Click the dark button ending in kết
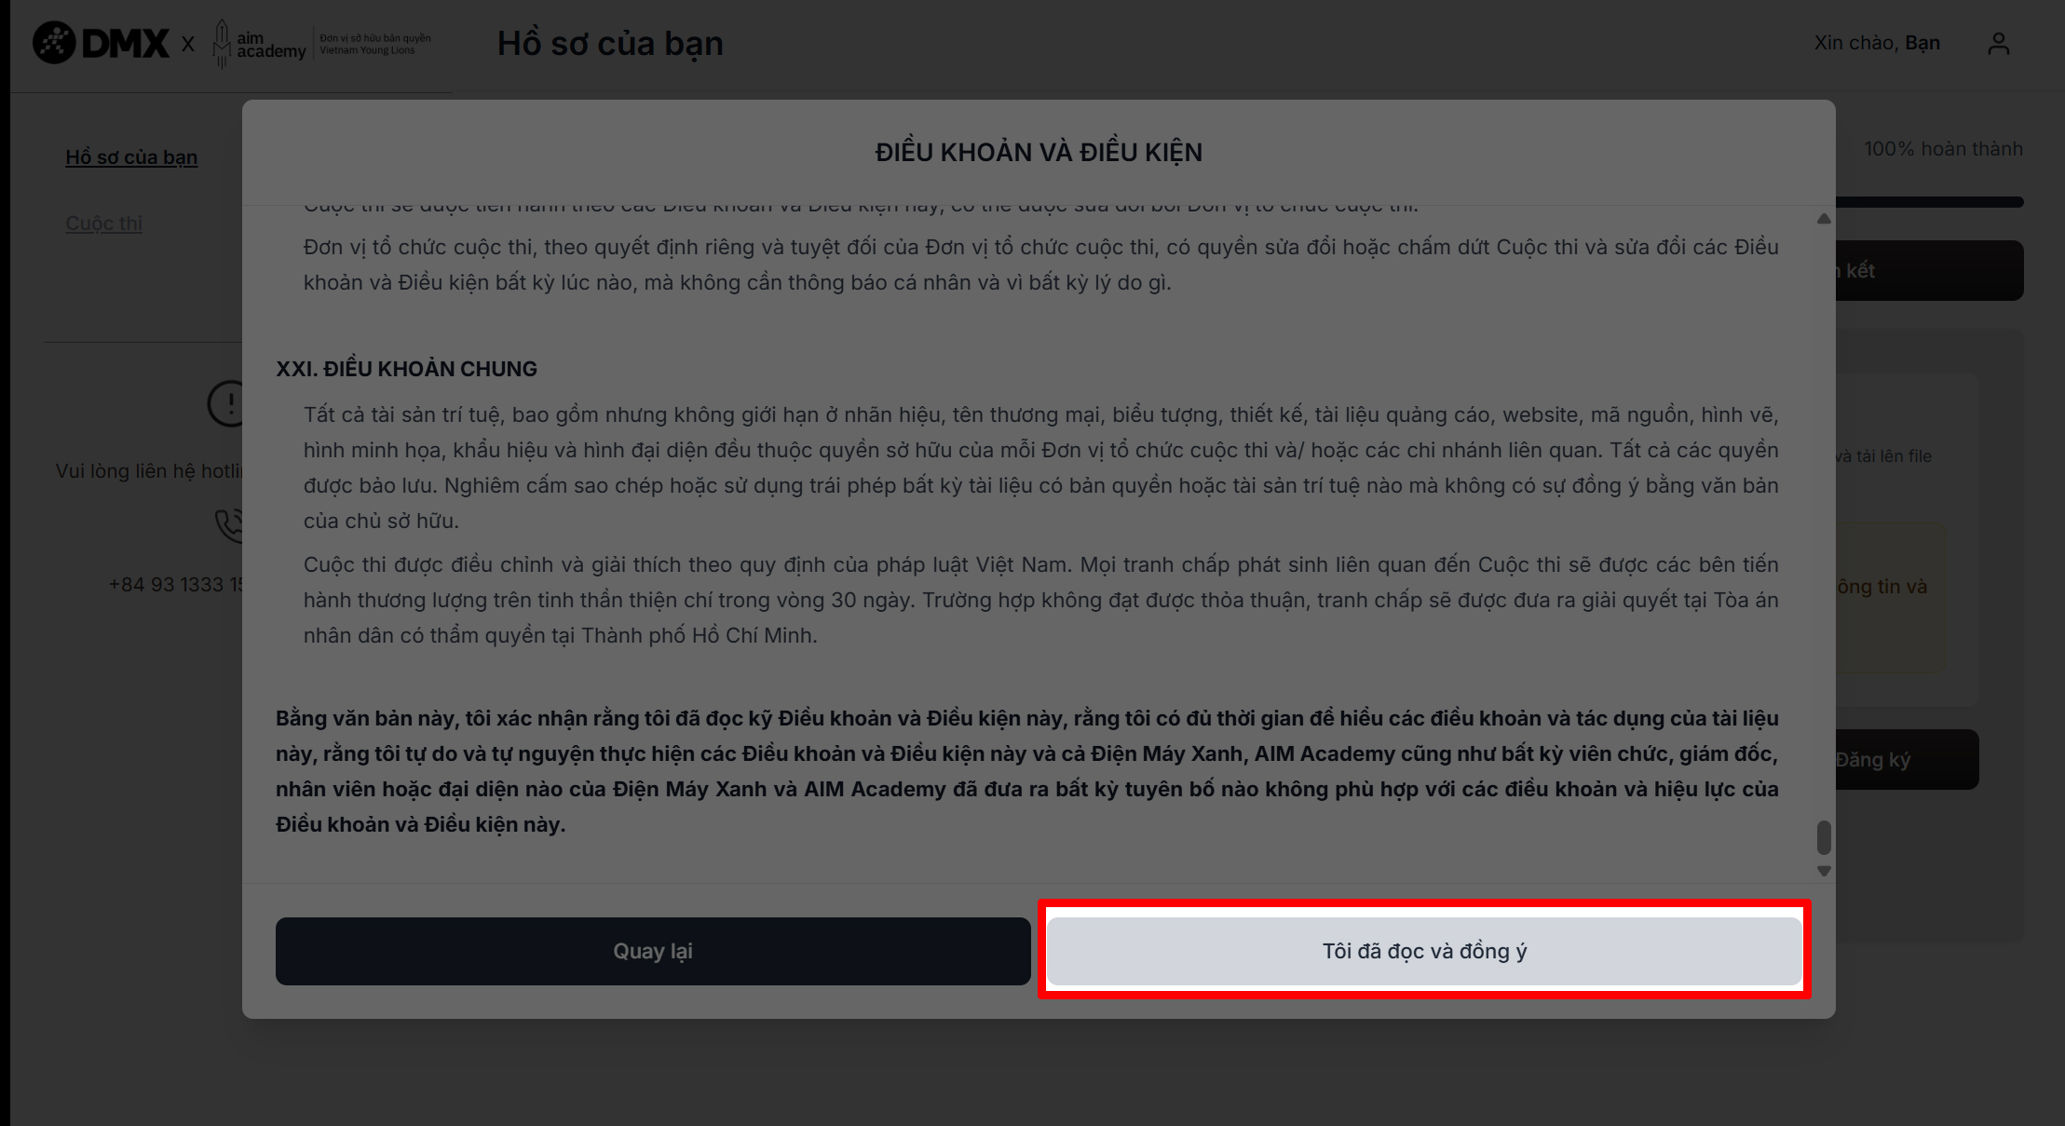 coord(1929,271)
